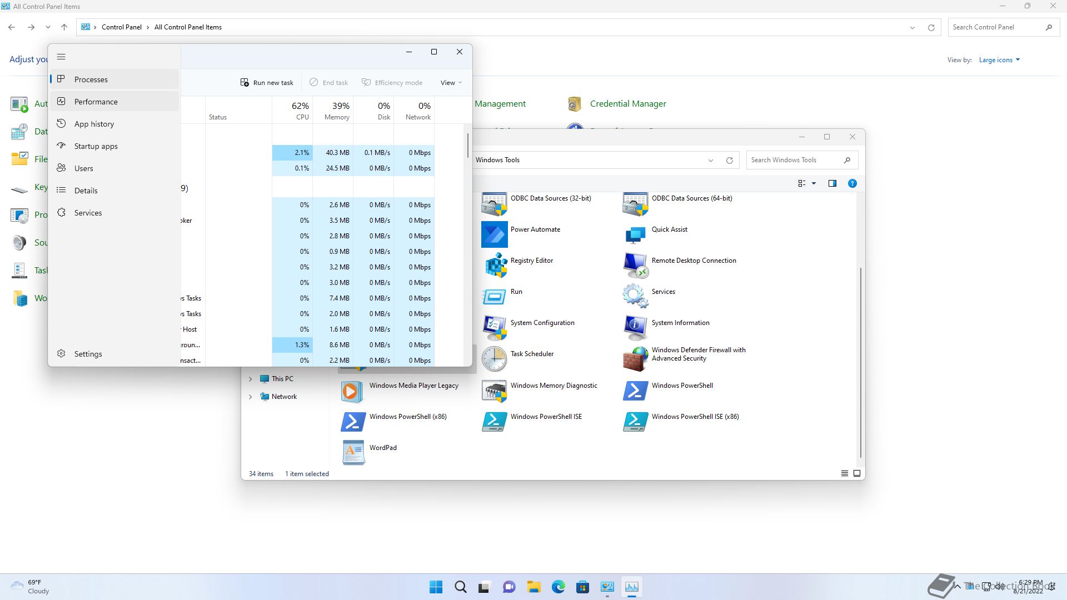
Task: Open Task Manager Settings
Action: click(x=114, y=354)
